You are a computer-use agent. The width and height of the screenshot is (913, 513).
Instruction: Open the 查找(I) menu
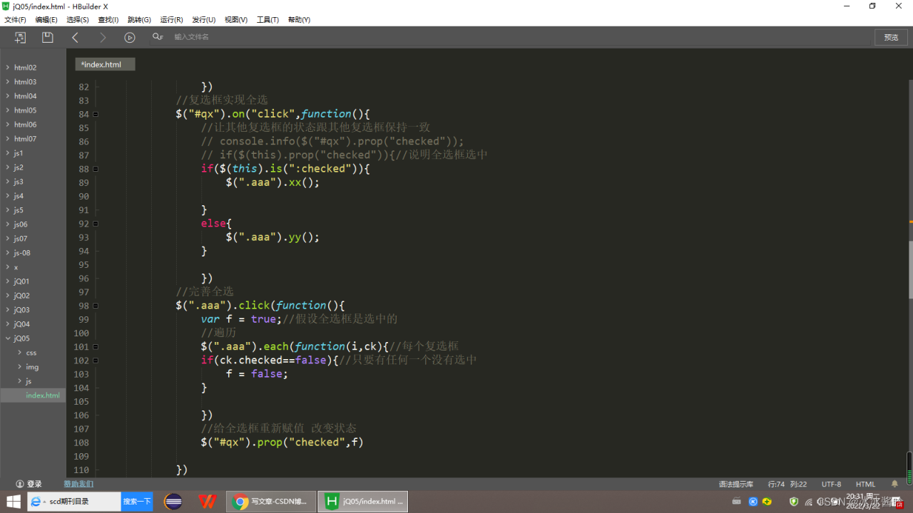pos(108,20)
